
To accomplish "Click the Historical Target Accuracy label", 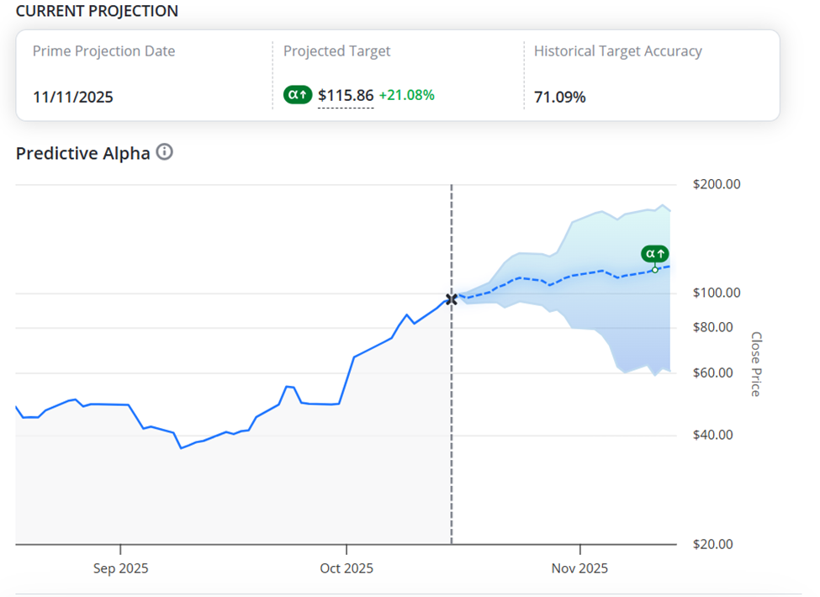I will 617,51.
